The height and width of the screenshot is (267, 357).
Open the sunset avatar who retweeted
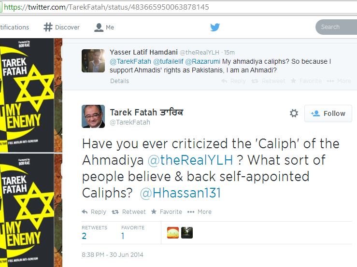coord(173,233)
